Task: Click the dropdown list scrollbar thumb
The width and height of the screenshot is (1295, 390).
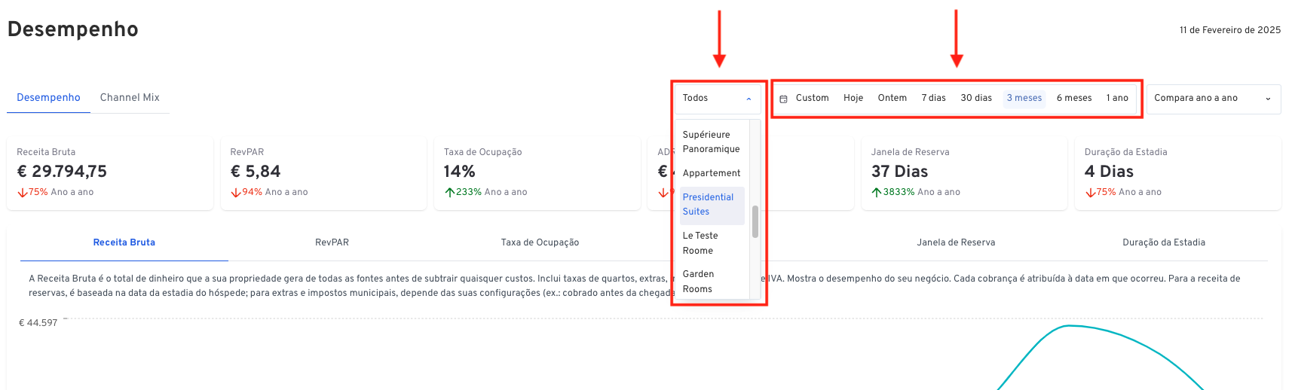Action: (755, 221)
